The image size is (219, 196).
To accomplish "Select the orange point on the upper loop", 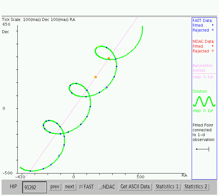I will 109,58.
